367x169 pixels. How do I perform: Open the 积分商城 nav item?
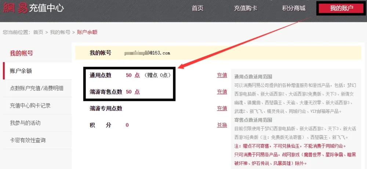pos(294,8)
